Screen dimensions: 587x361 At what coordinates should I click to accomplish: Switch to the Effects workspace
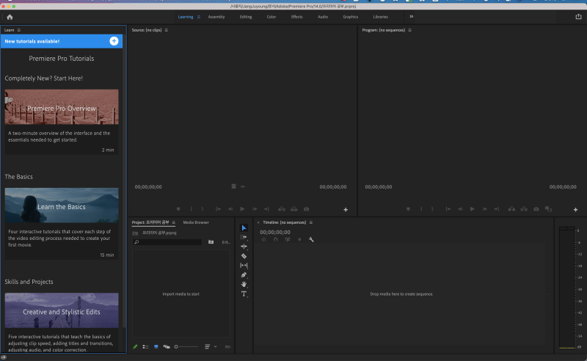[x=297, y=17]
